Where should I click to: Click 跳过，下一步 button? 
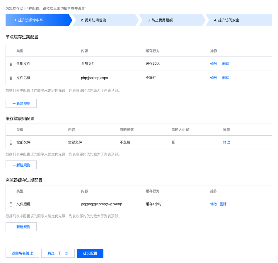[x=58, y=253]
